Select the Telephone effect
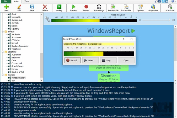177x118 pixels. pos(16,49)
